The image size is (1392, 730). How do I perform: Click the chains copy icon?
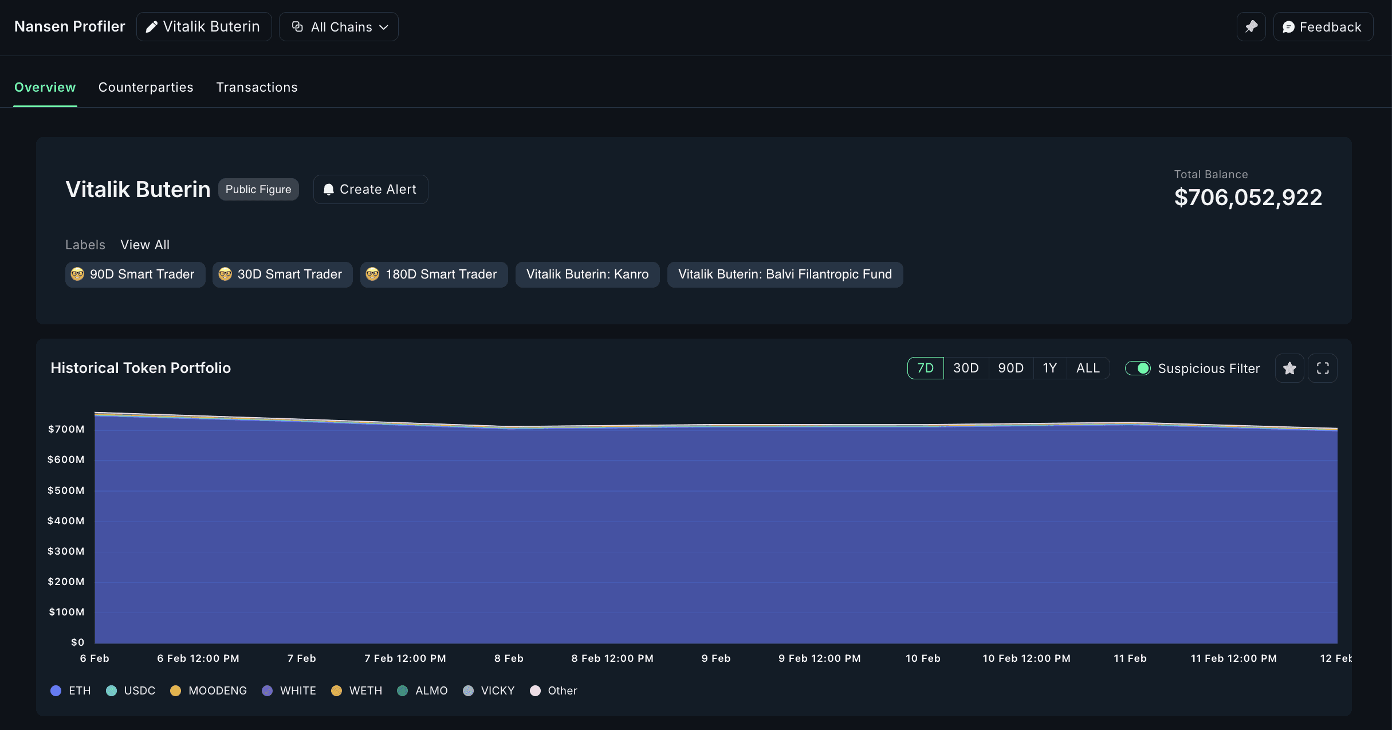click(x=297, y=27)
